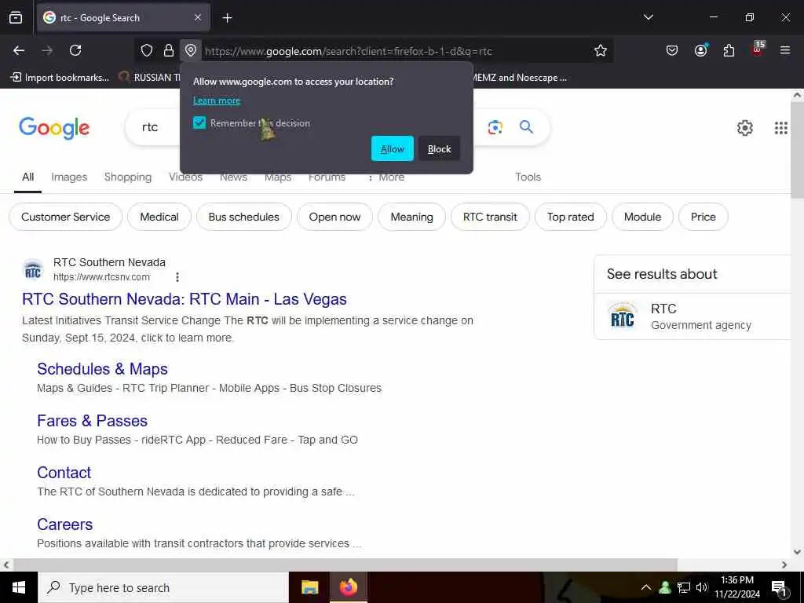Image resolution: width=804 pixels, height=603 pixels.
Task: Go to the Google logo homepage
Action: coord(54,128)
